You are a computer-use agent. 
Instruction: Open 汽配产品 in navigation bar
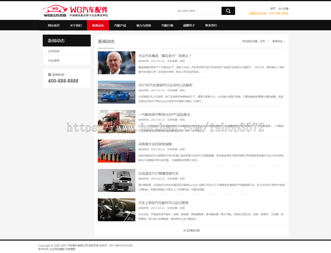[120, 25]
